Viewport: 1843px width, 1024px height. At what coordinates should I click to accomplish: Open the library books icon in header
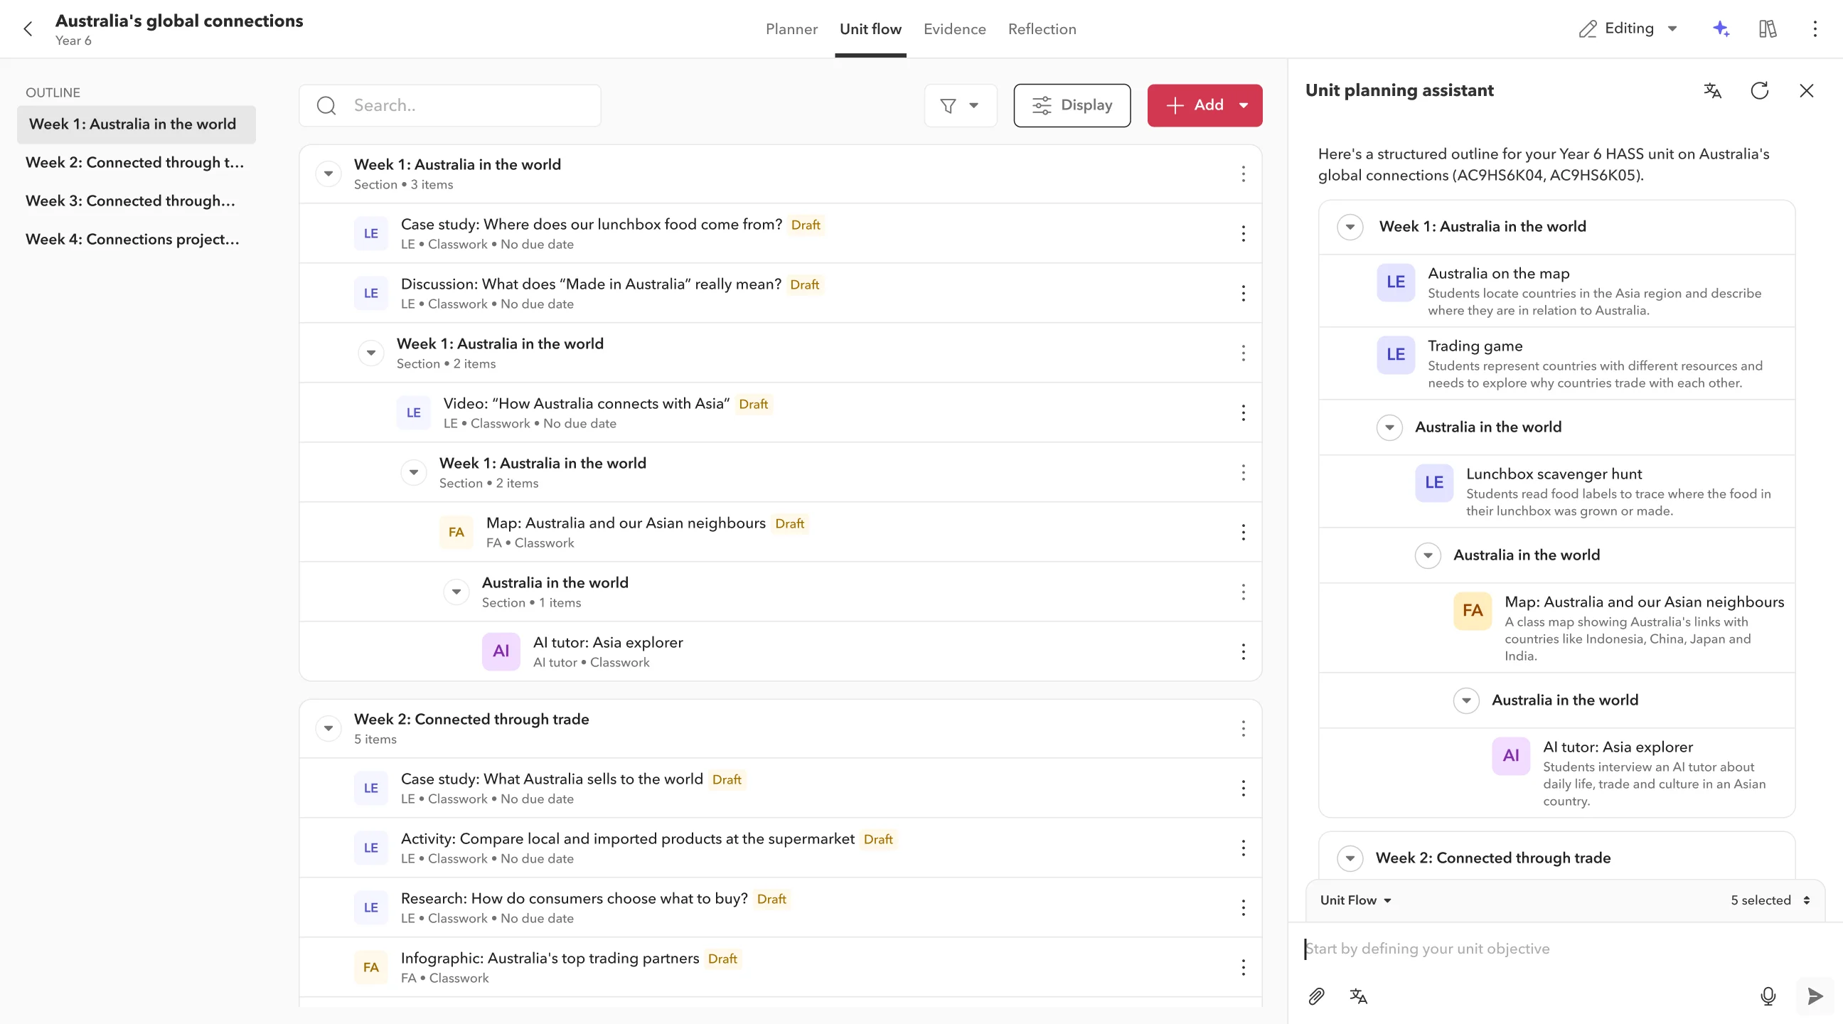tap(1767, 28)
